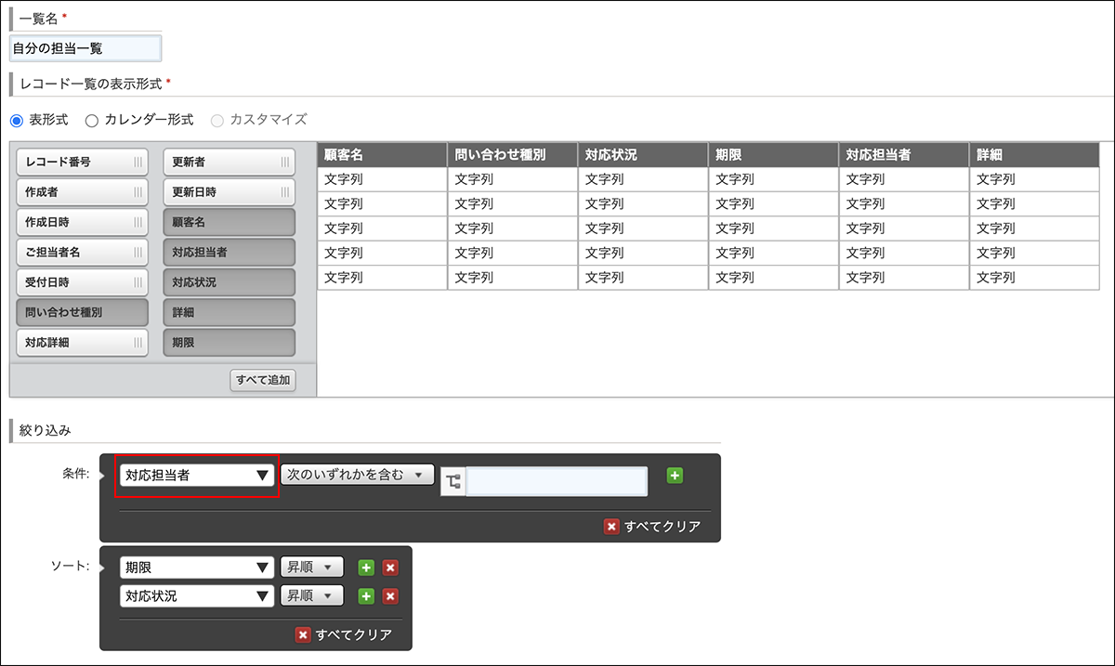The width and height of the screenshot is (1115, 666).
Task: Open the 対応状況 sort field dropdown
Action: tap(195, 595)
